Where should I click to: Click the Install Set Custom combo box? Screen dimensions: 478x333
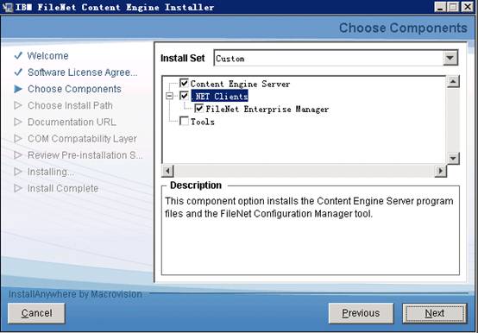(336, 58)
